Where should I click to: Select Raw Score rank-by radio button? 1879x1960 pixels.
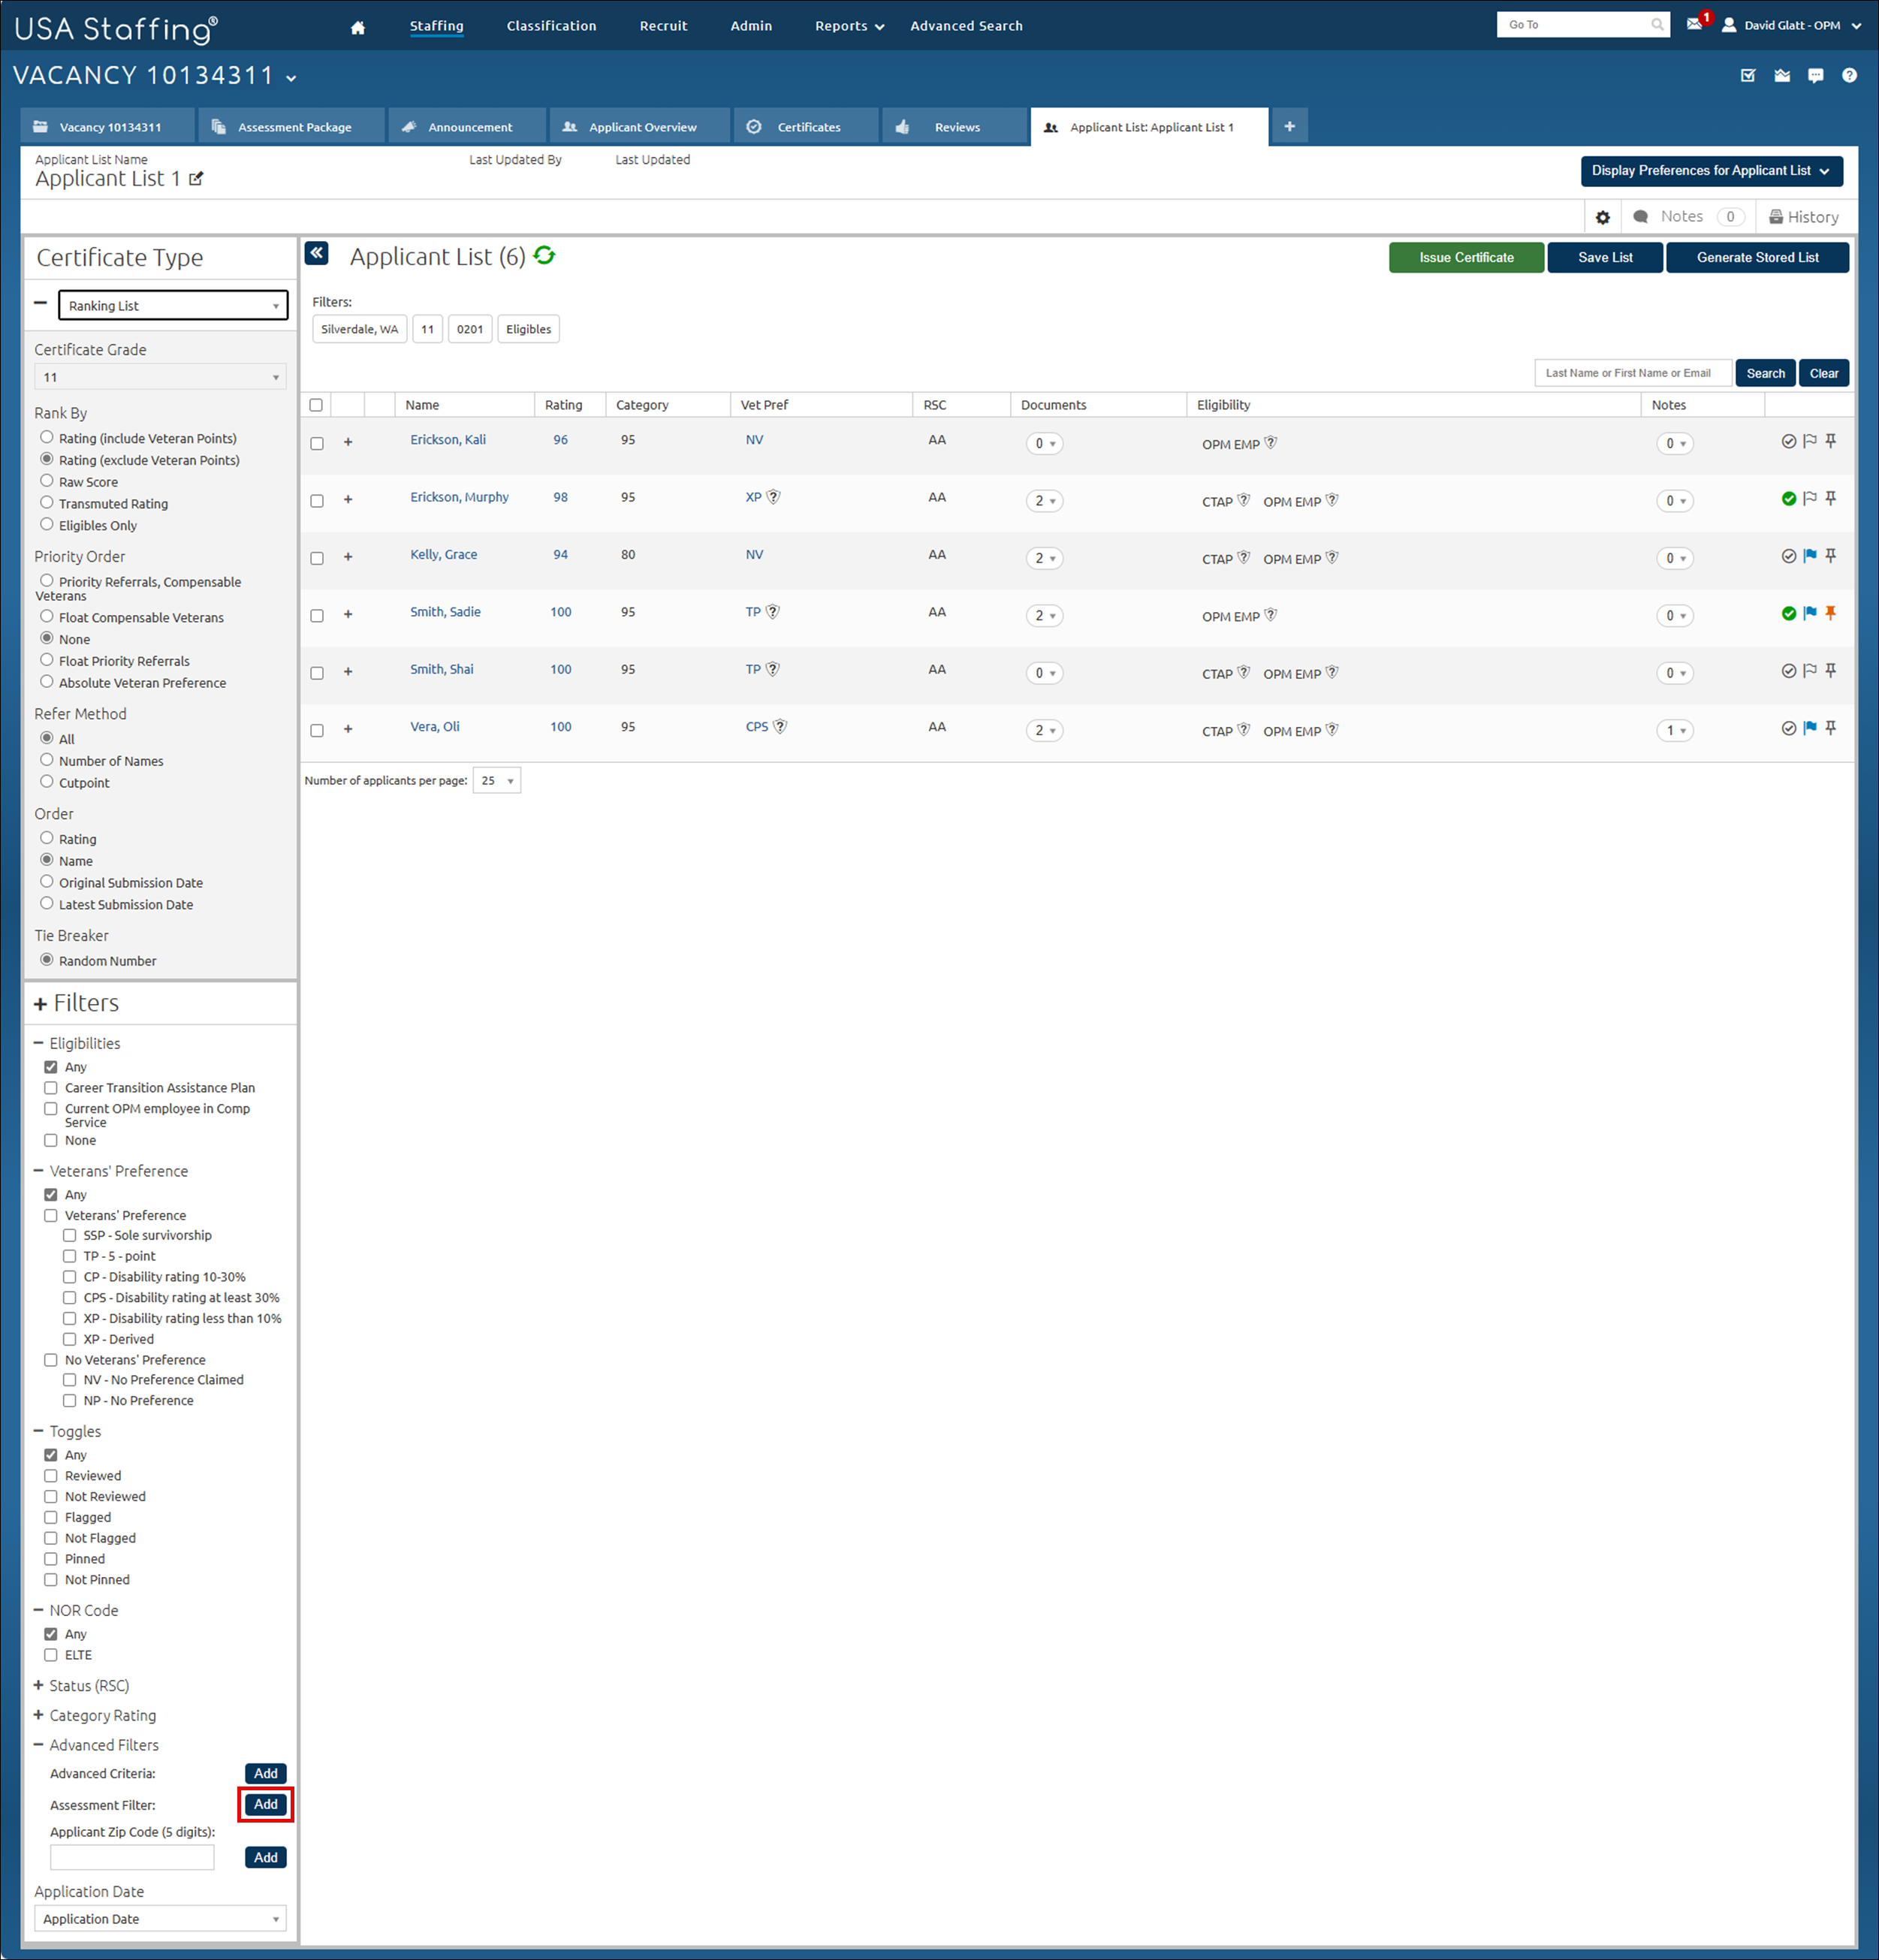click(47, 481)
